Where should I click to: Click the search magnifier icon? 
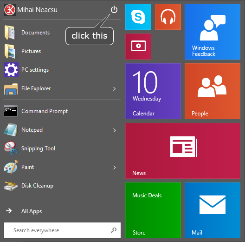click(114, 230)
